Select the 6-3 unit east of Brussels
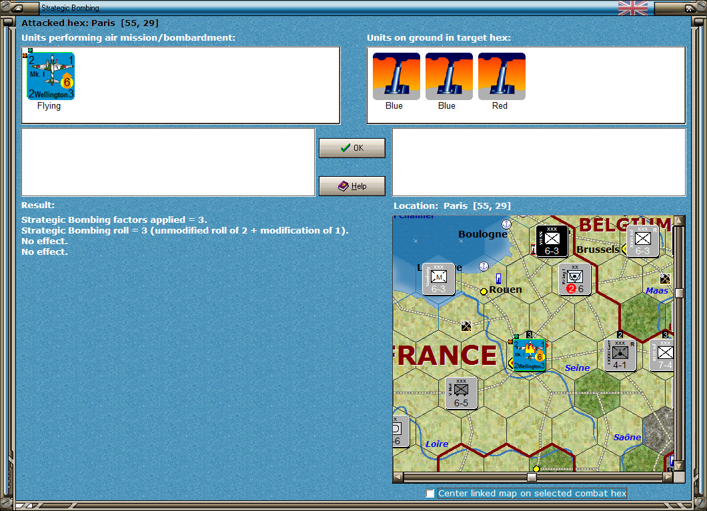This screenshot has width=707, height=511. pyautogui.click(x=642, y=241)
